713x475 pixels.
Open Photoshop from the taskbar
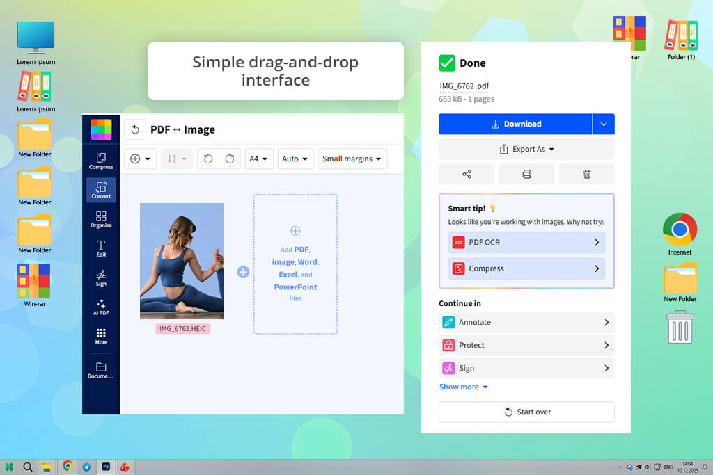106,467
